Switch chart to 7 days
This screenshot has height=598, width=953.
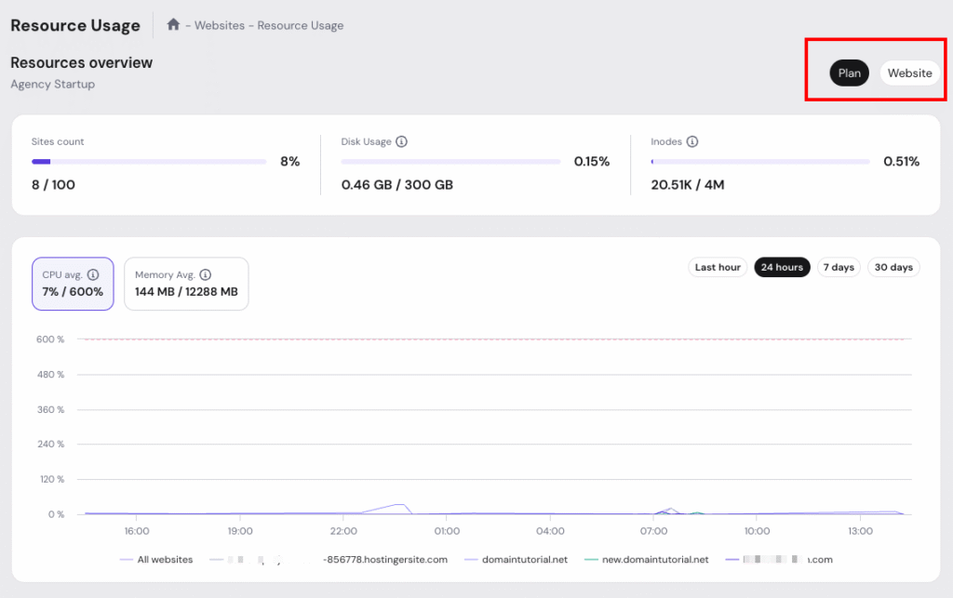pyautogui.click(x=838, y=268)
